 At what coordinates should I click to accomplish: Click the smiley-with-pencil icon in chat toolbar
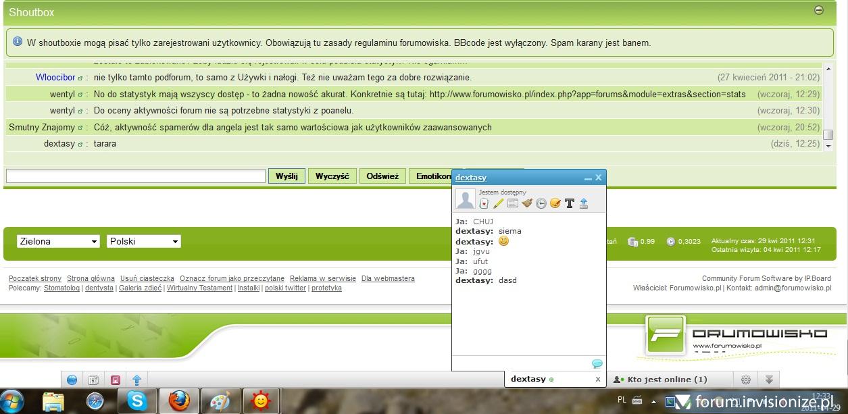pos(555,203)
